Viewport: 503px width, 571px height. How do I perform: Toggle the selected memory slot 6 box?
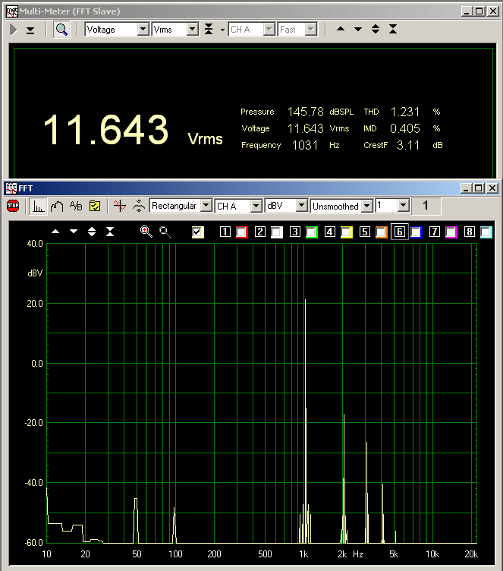400,232
